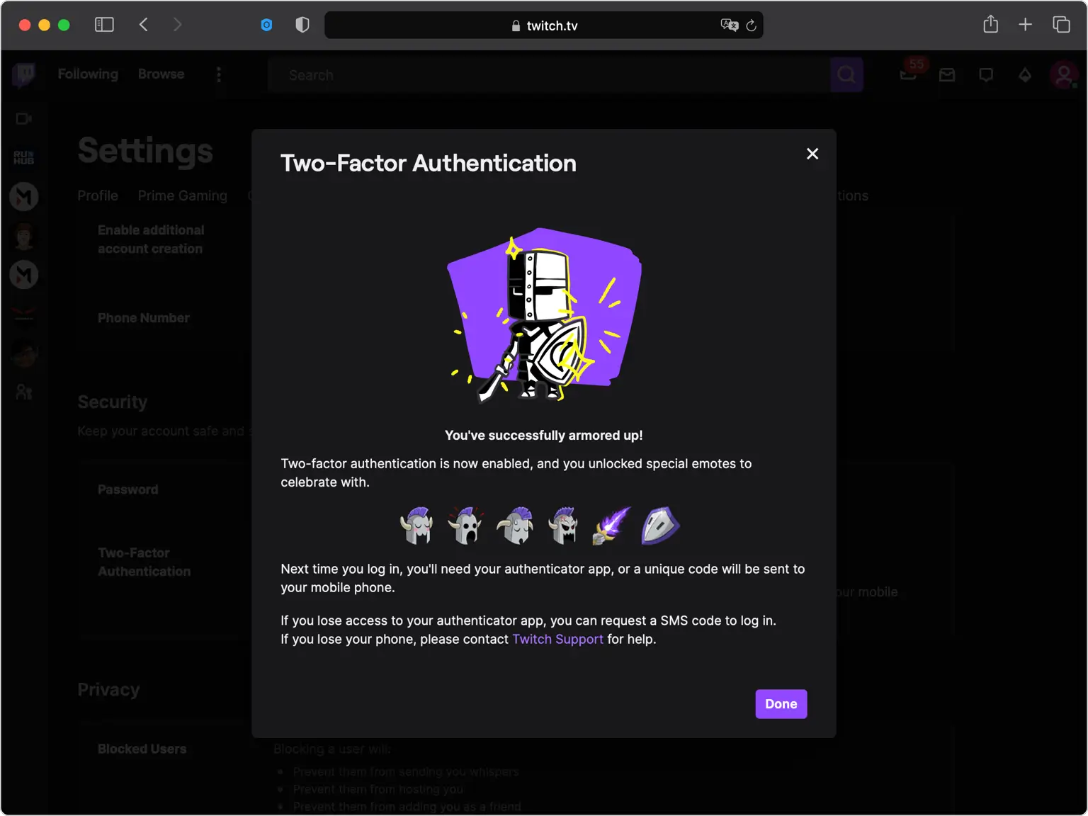Click the translate page icon in address bar
This screenshot has height=816, width=1088.
729,25
